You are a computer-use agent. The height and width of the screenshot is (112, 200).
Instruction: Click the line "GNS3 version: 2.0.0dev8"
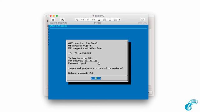(x=82, y=43)
